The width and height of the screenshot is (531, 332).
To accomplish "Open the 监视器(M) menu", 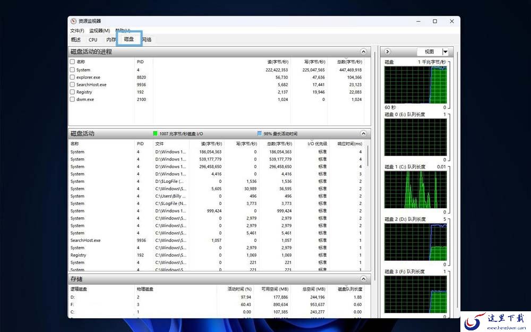I will click(100, 30).
